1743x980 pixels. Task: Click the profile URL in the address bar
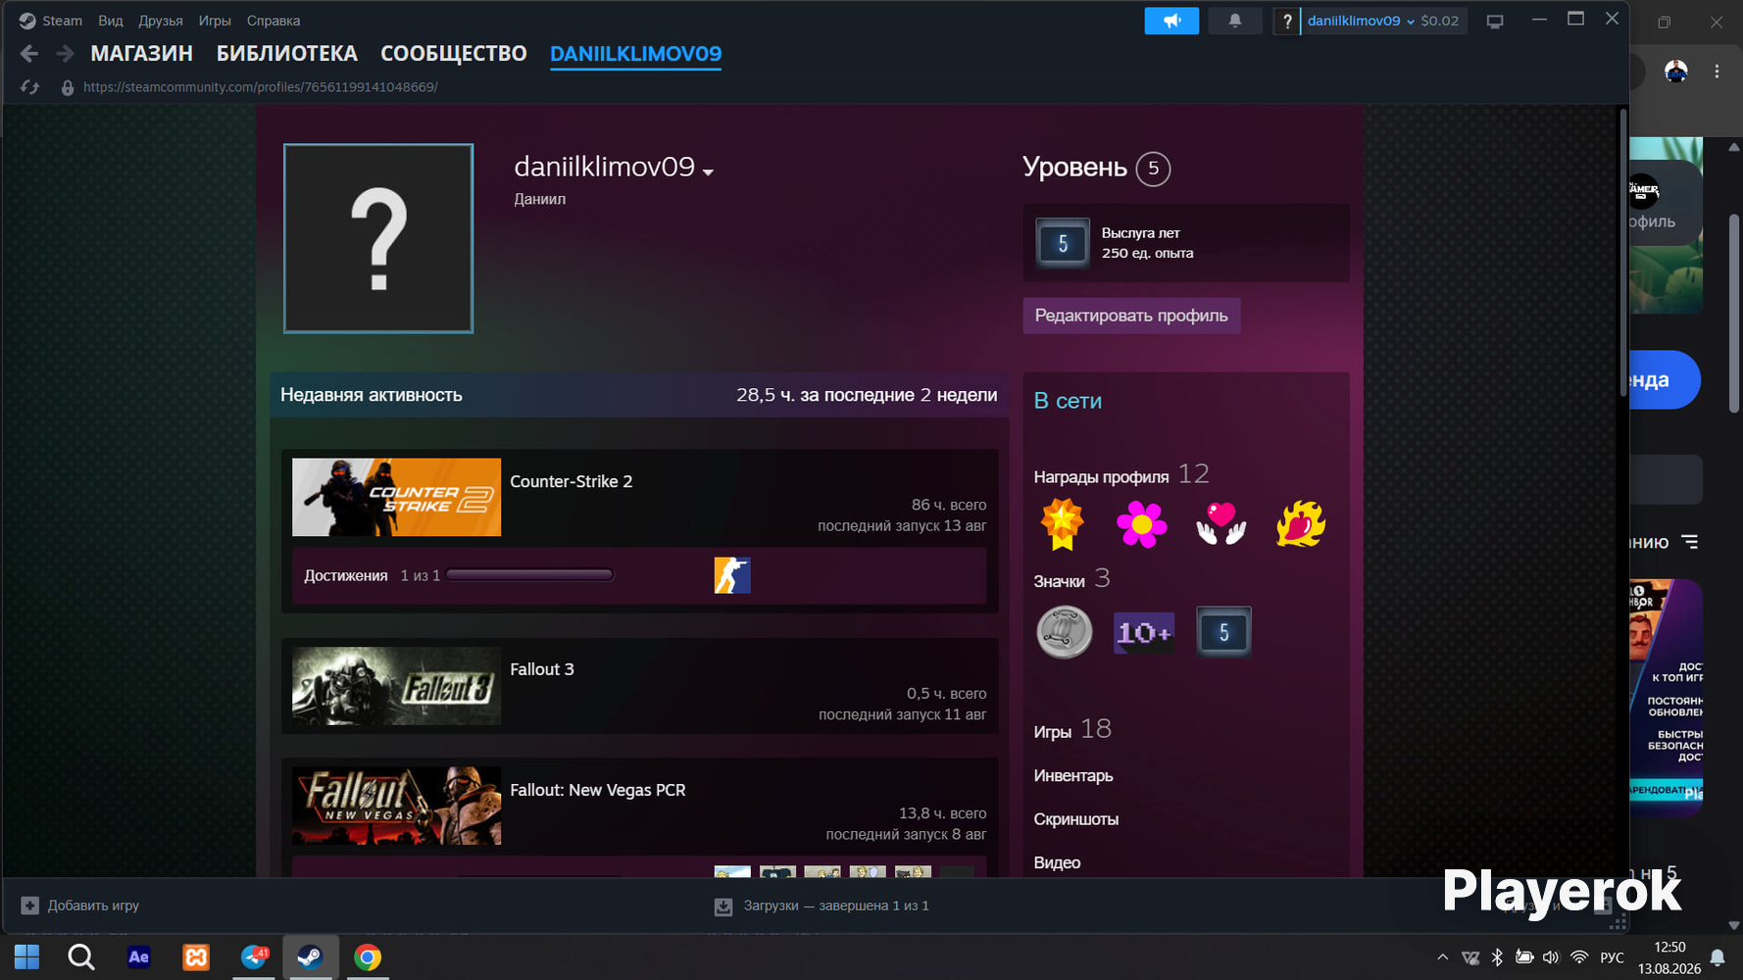[261, 87]
